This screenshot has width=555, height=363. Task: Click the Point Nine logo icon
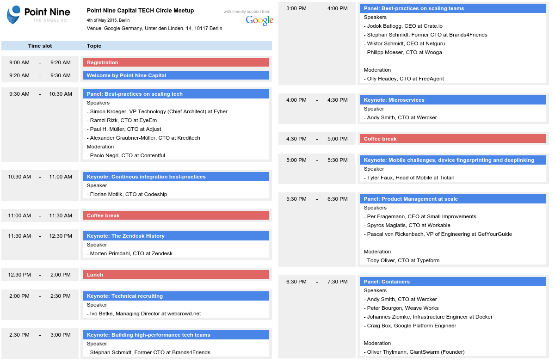(14, 14)
